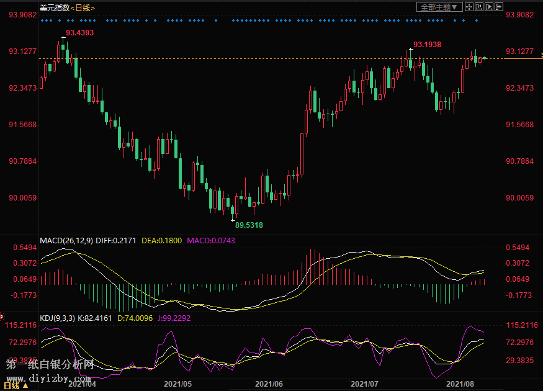Image resolution: width=543 pixels, height=391 pixels.
Task: Open the 全部主题 dropdown
Action: click(x=439, y=7)
